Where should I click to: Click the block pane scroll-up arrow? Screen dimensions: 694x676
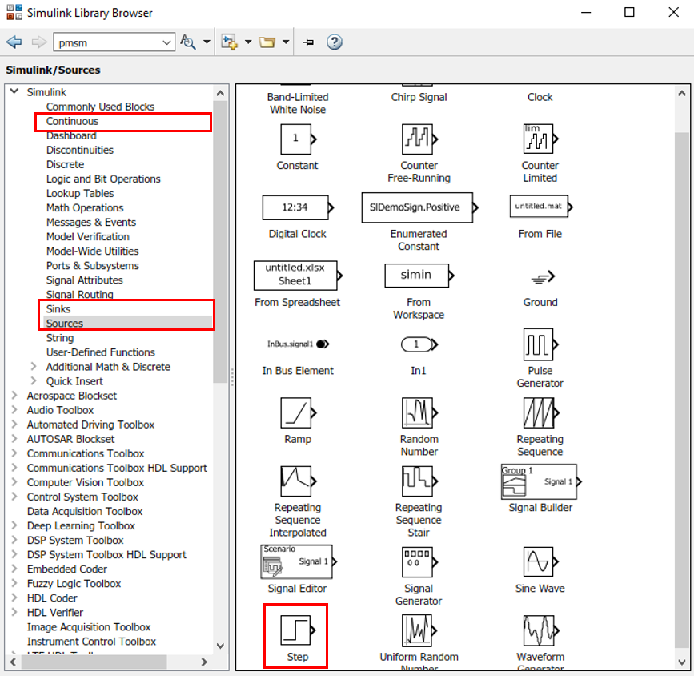tap(682, 94)
